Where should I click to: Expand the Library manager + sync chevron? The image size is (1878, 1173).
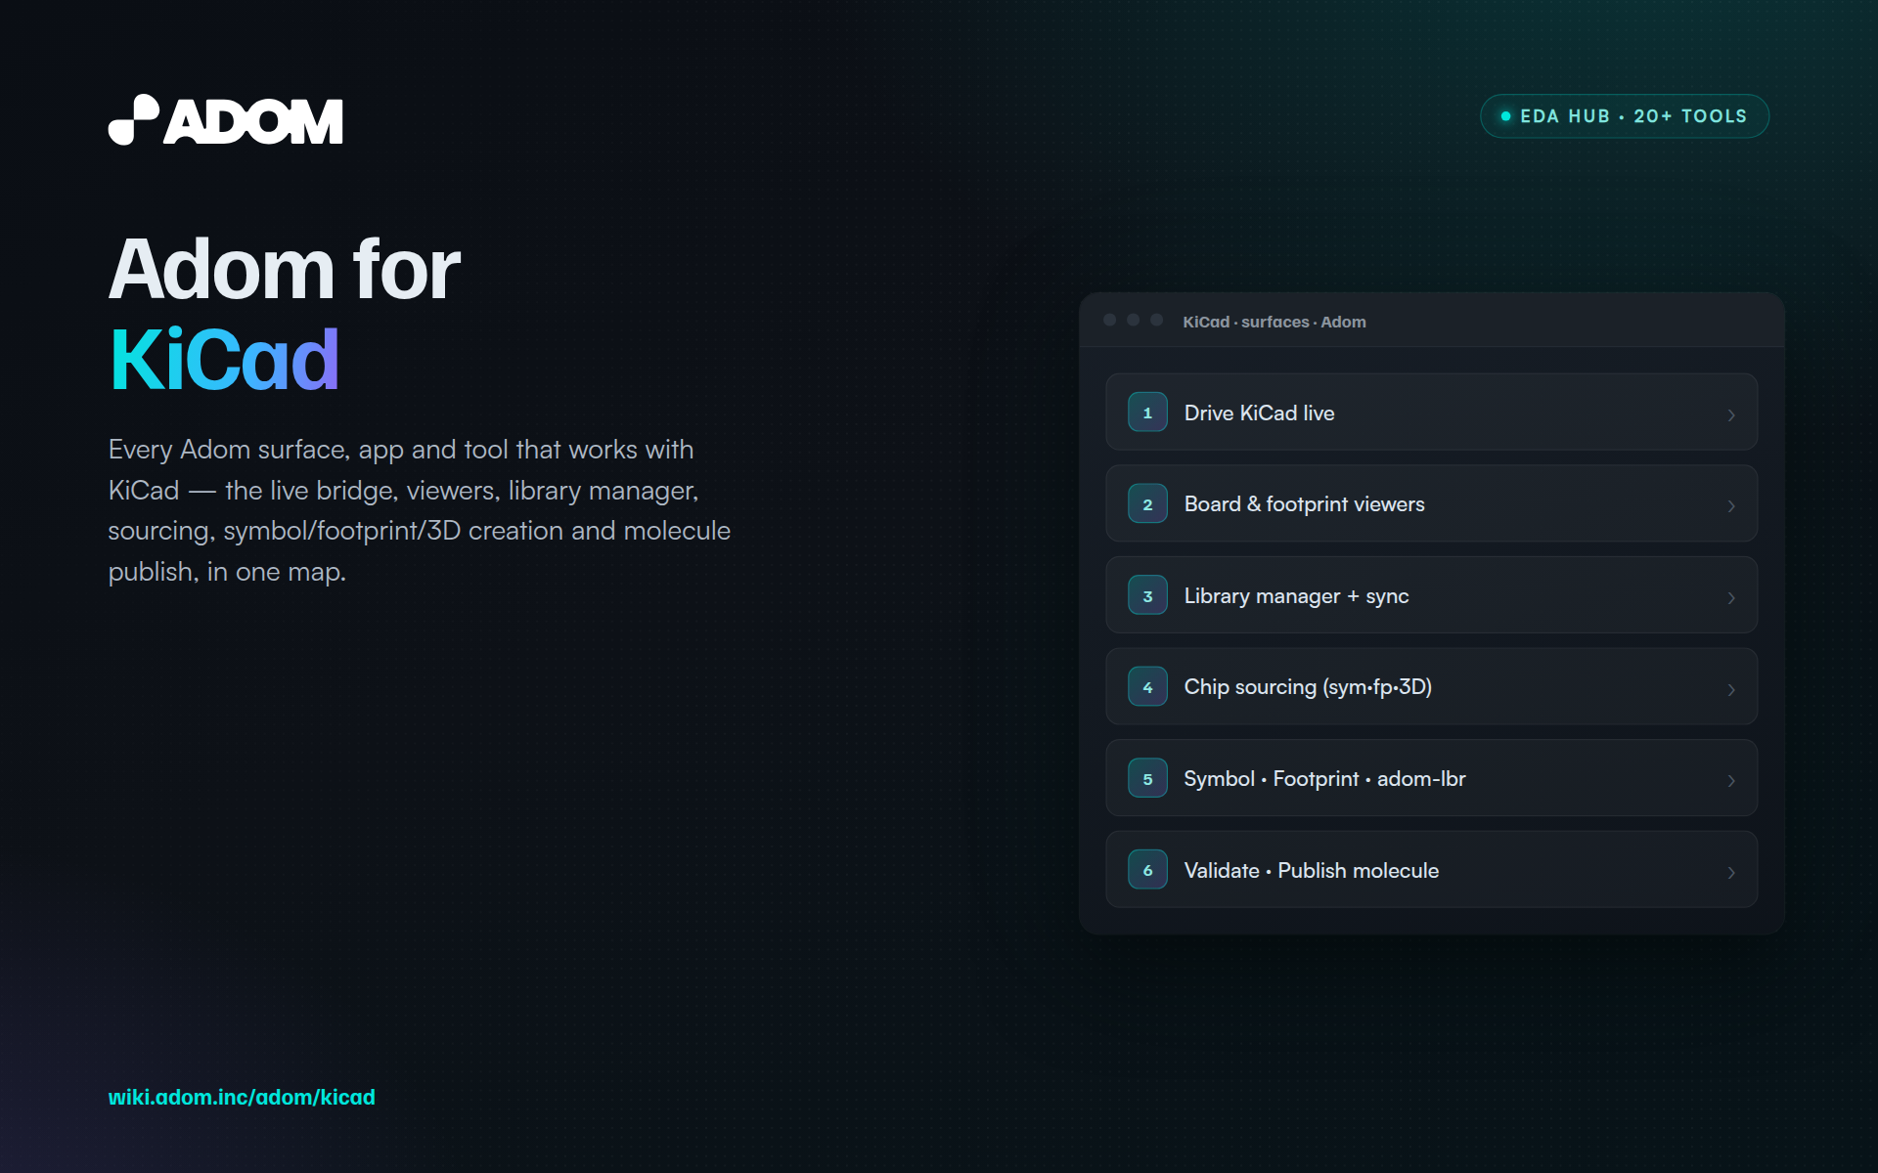point(1730,597)
